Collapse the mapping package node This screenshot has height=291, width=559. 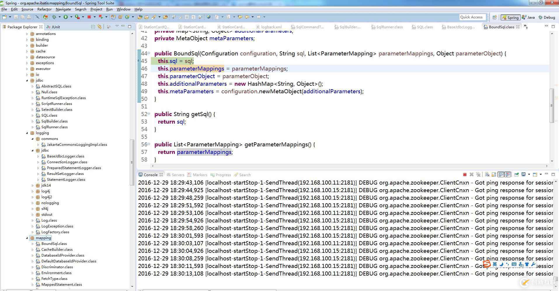coord(27,238)
